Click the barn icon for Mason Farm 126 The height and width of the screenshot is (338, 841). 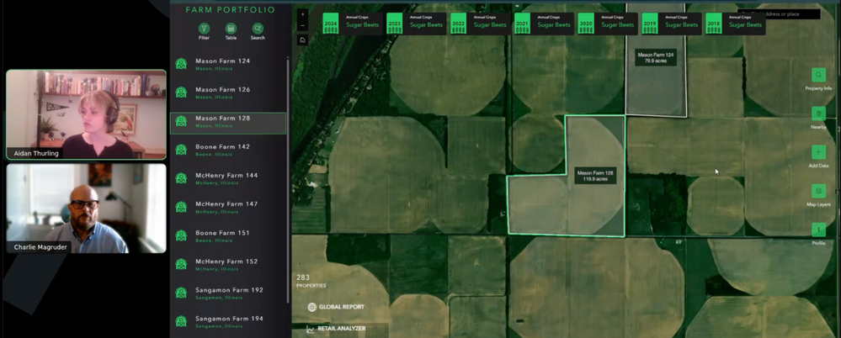click(181, 92)
